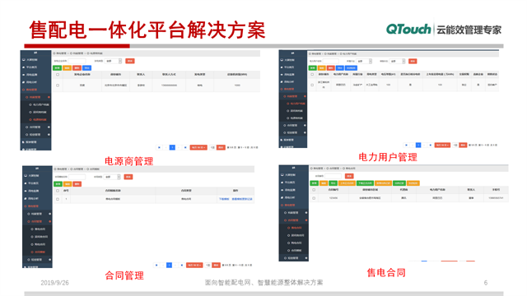The width and height of the screenshot is (527, 296).
Task: Click green add button in 电源商管理 panel
Action: [x=58, y=67]
